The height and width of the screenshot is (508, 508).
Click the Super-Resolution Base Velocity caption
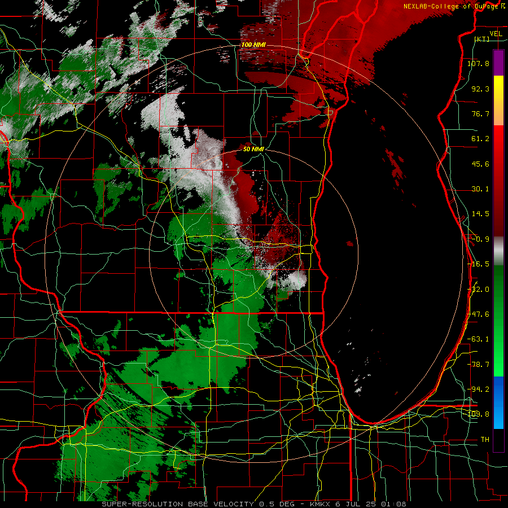(x=253, y=504)
